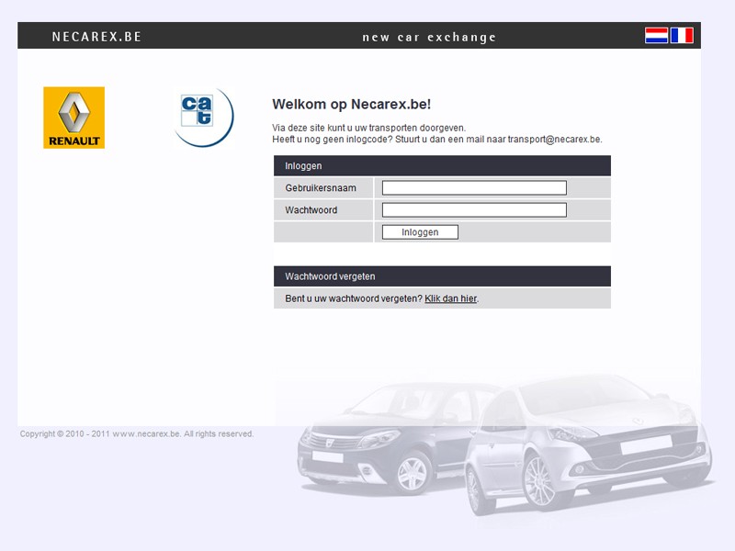Click the 'new car exchange' tagline
This screenshot has height=551, width=735.
coord(429,37)
